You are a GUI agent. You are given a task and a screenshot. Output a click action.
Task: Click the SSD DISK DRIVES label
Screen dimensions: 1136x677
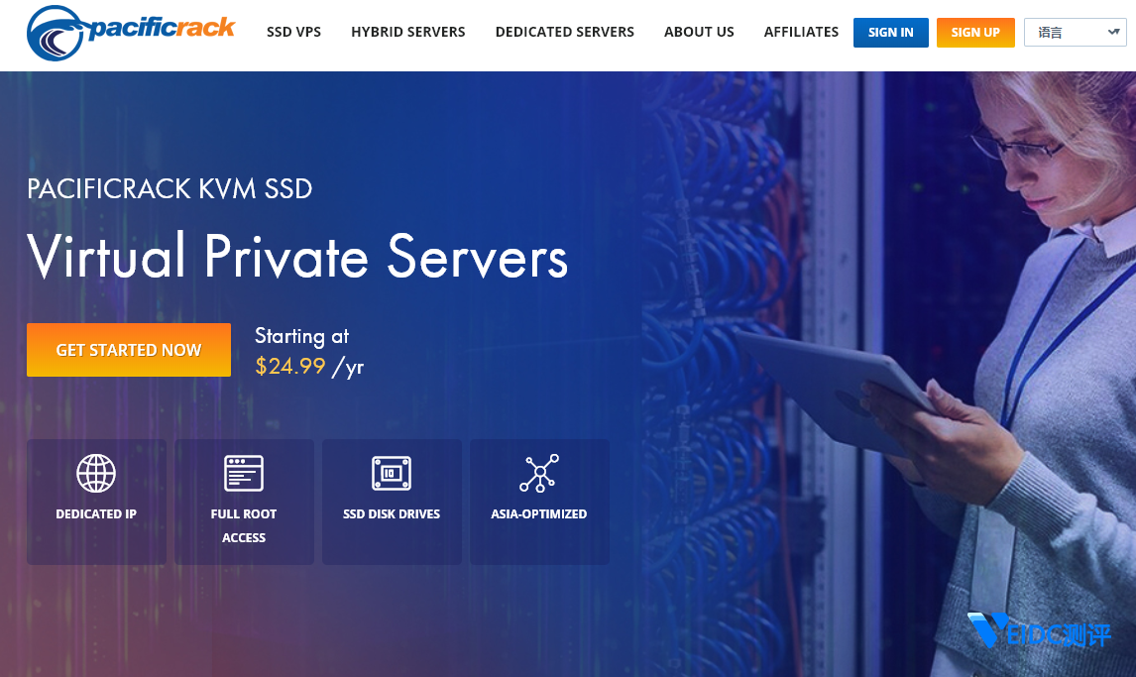(392, 514)
